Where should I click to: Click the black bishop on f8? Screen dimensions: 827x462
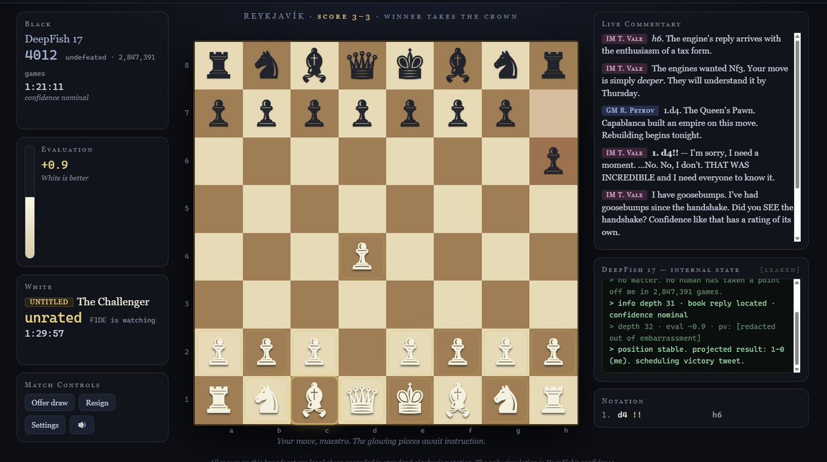[458, 65]
